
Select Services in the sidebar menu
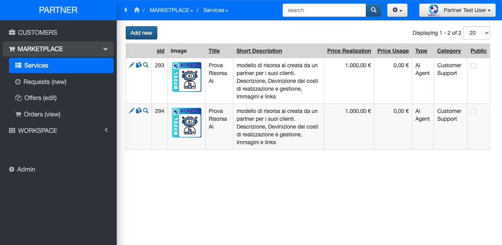61,65
